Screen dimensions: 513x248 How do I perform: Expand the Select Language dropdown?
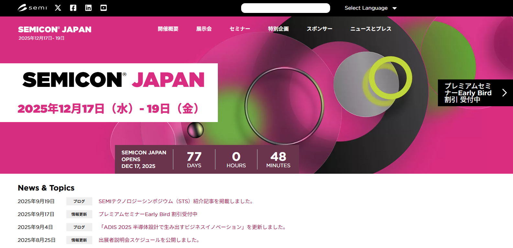[x=366, y=8]
